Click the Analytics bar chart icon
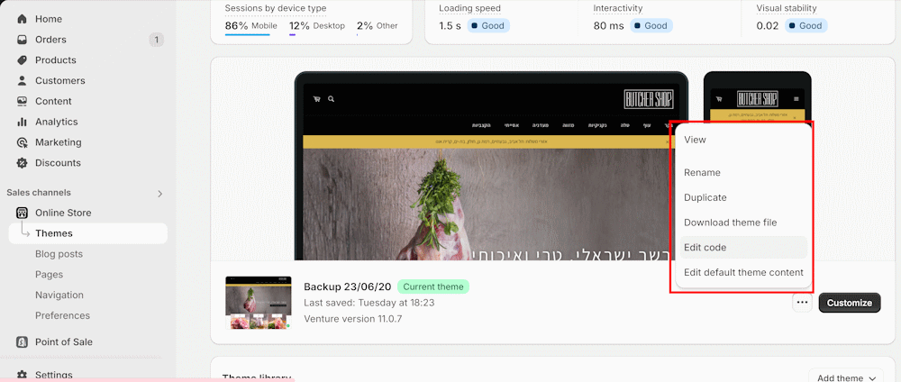The image size is (901, 382). 22,122
